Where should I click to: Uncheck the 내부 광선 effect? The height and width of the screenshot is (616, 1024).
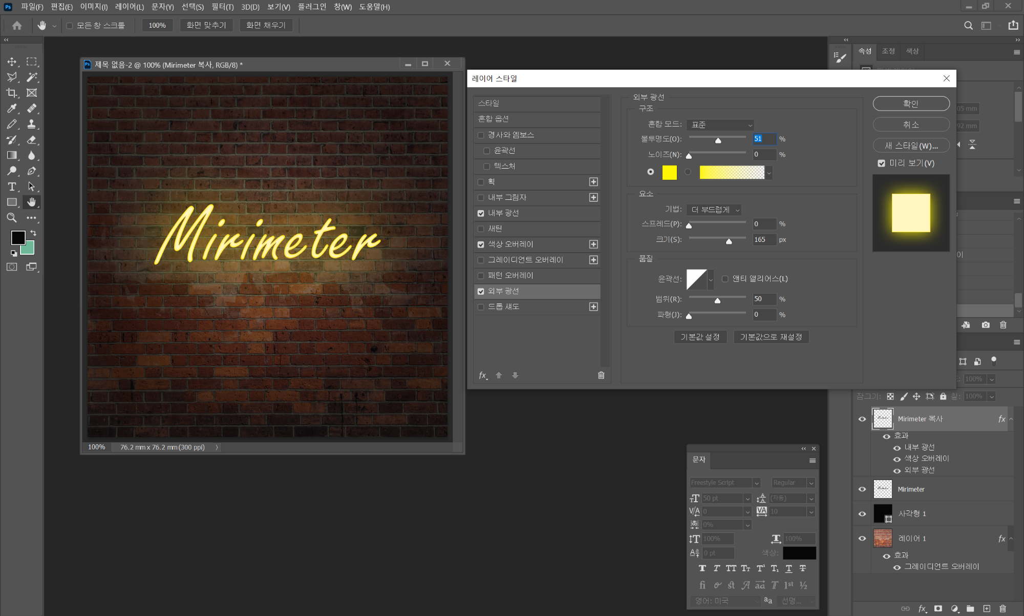tap(481, 213)
